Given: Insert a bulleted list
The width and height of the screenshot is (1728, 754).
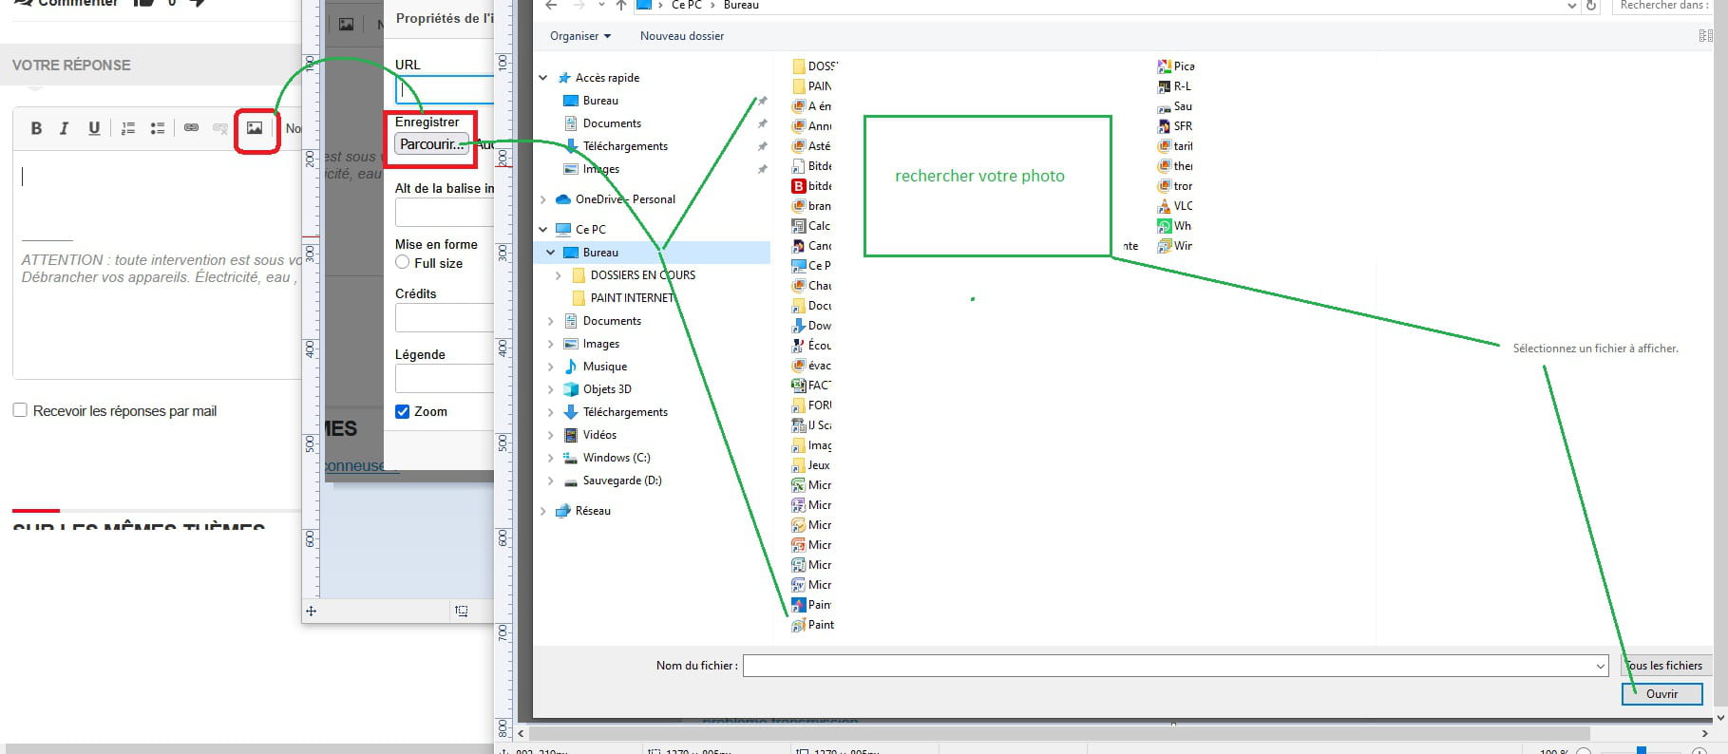Looking at the screenshot, I should click(158, 128).
